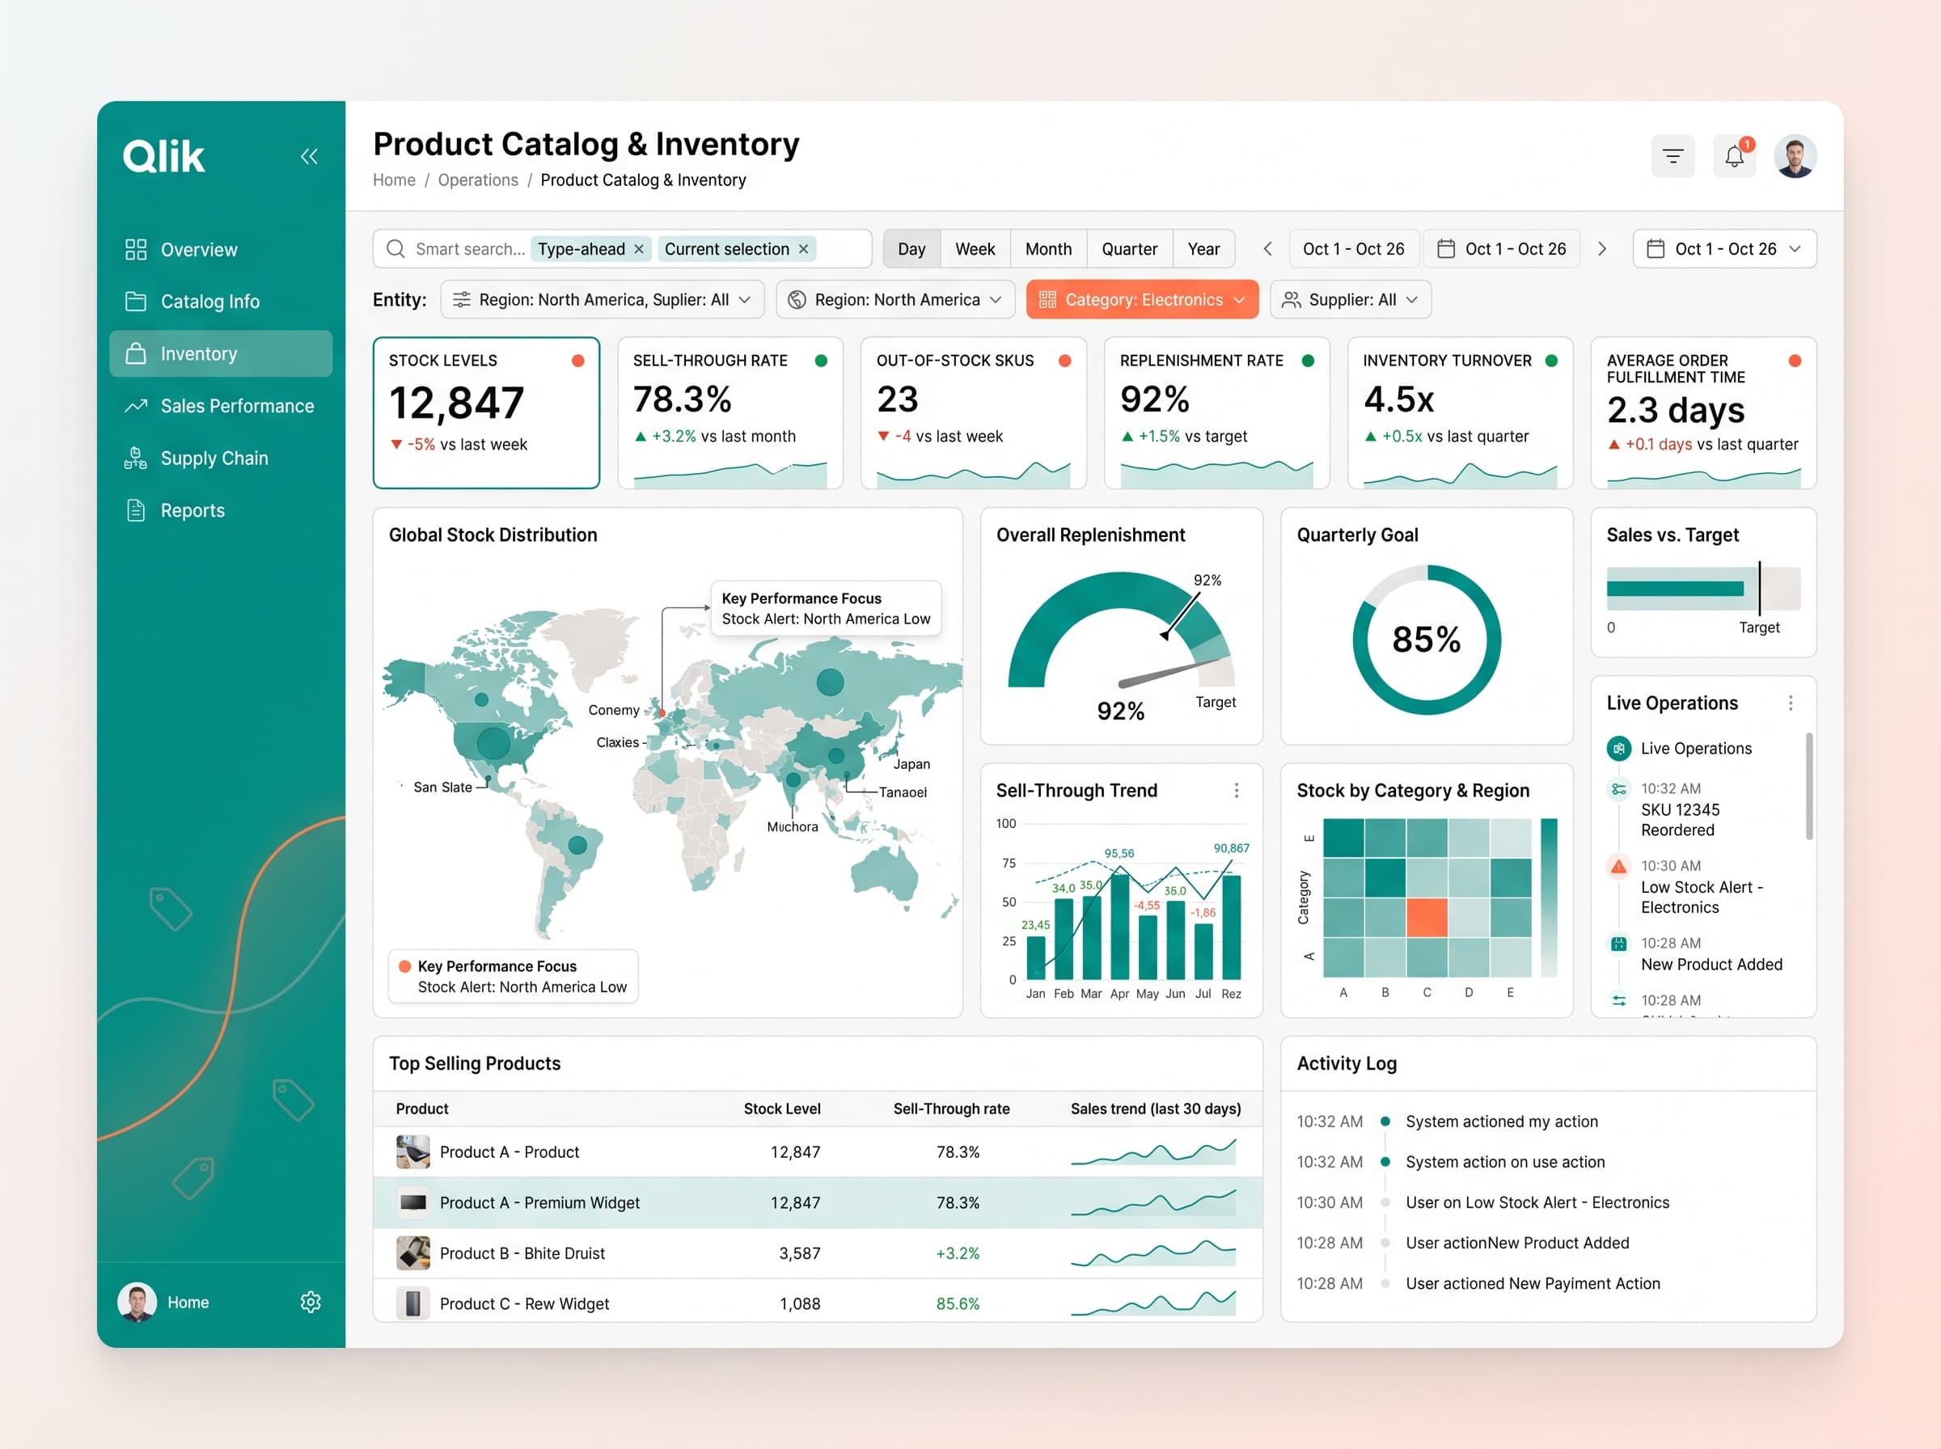Remove the Type-ahead search chip
1941x1449 pixels.
point(640,249)
